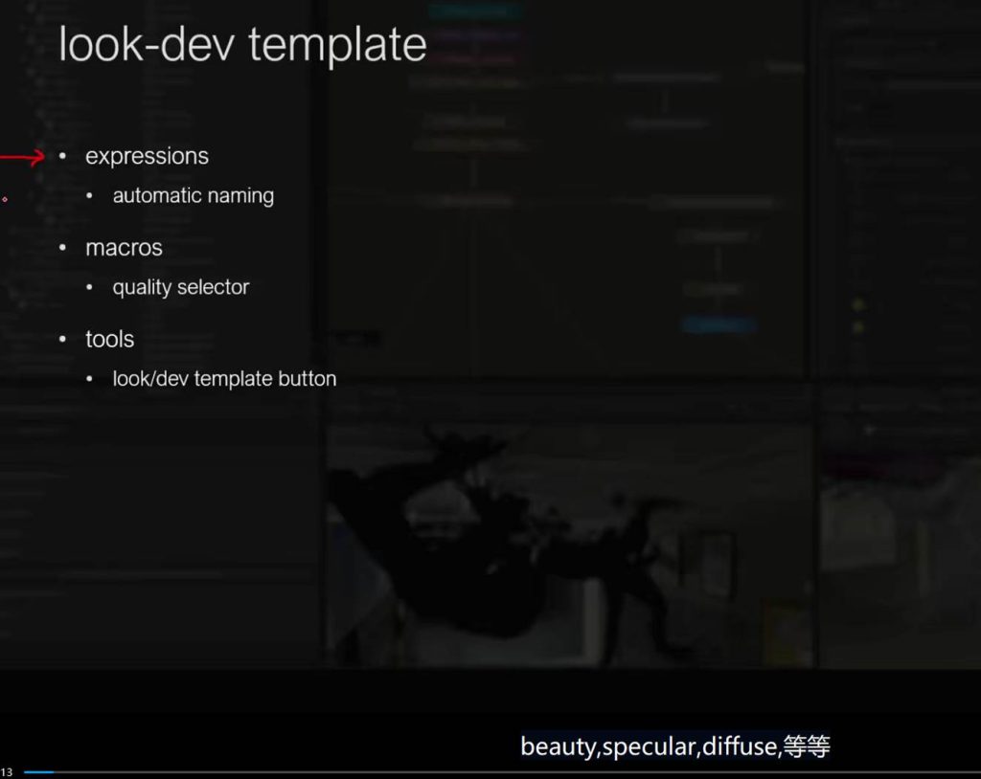Image resolution: width=981 pixels, height=779 pixels.
Task: Click the lower yellow icon in right panel
Action: coord(858,326)
